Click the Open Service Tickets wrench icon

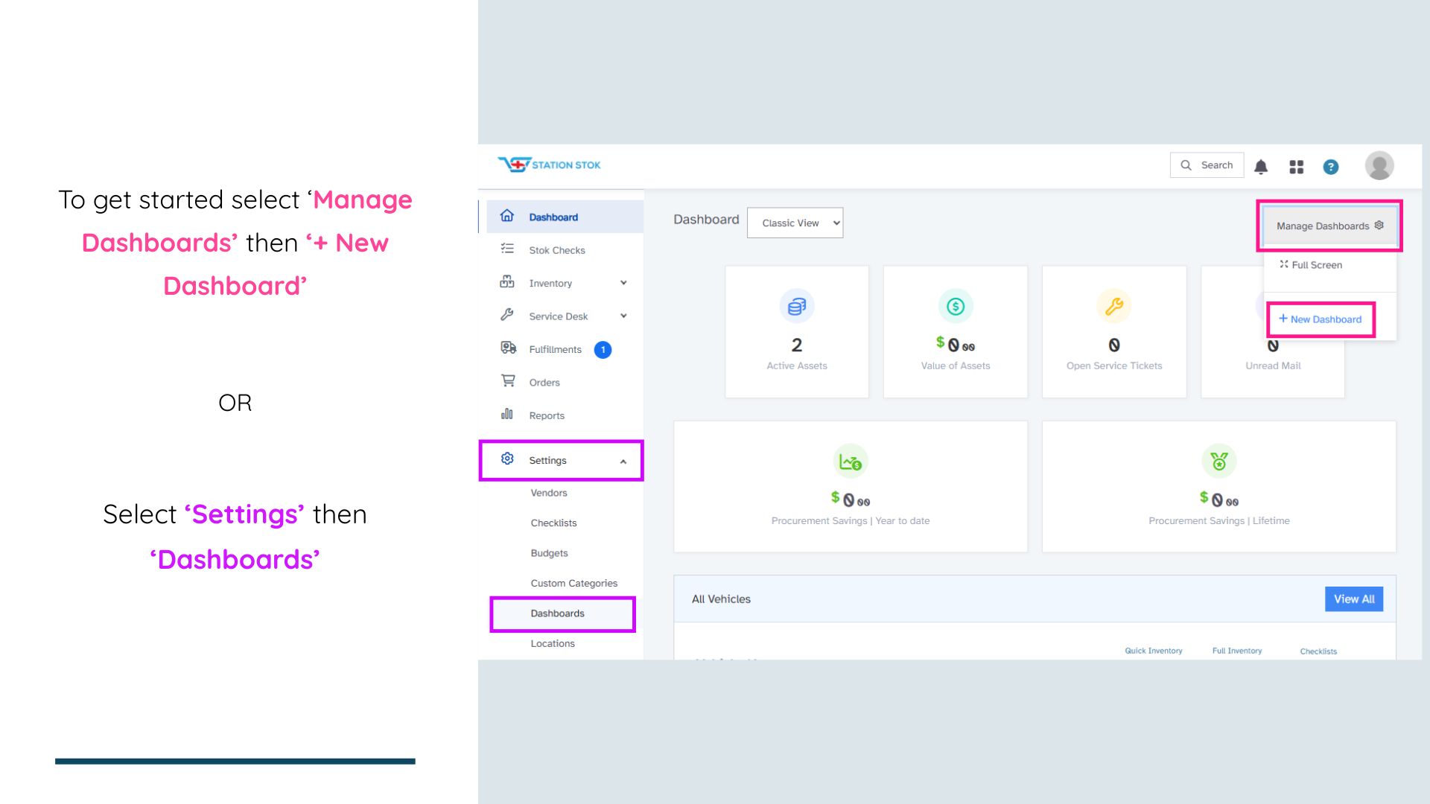tap(1114, 306)
